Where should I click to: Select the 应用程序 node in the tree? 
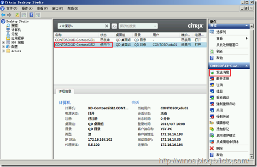(x=18, y=38)
